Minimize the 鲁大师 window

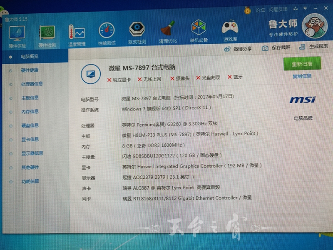point(316,8)
